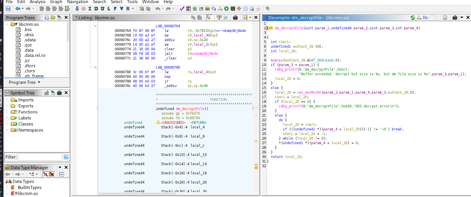Select the Program Tree tab
The width and height of the screenshot is (471, 197).
click(x=22, y=82)
